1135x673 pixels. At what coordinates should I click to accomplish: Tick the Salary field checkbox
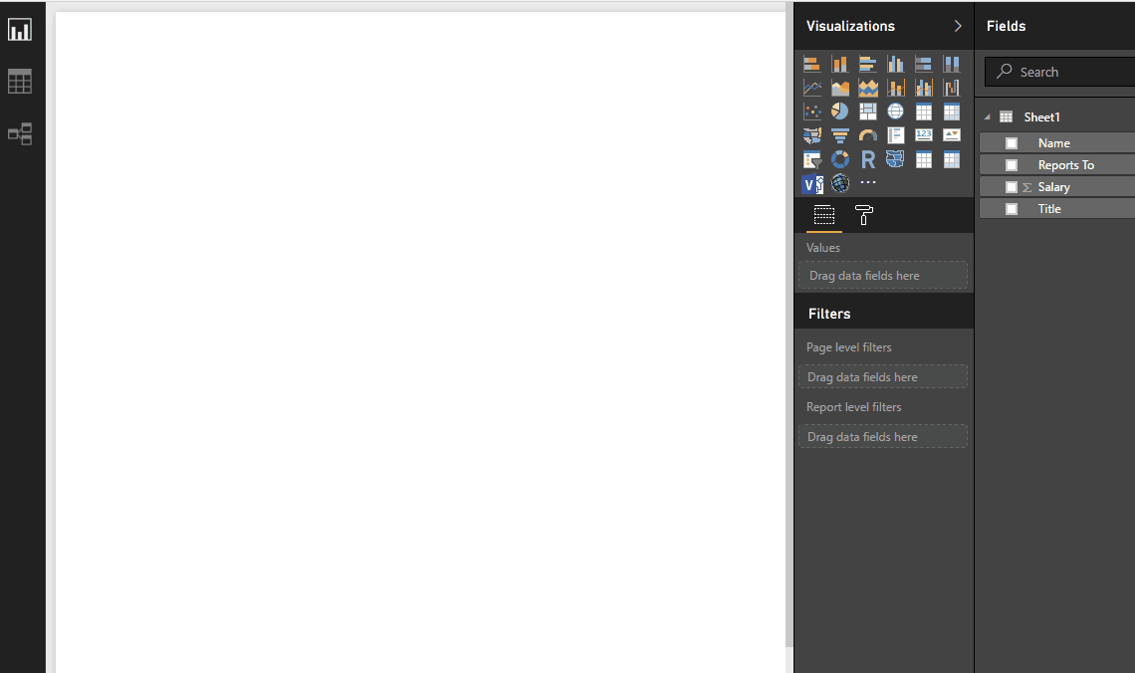1012,187
